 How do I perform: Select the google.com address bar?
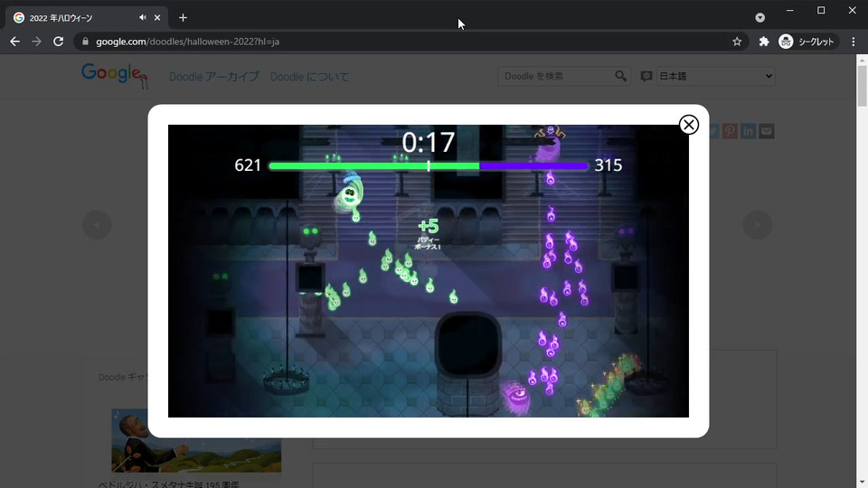point(410,42)
